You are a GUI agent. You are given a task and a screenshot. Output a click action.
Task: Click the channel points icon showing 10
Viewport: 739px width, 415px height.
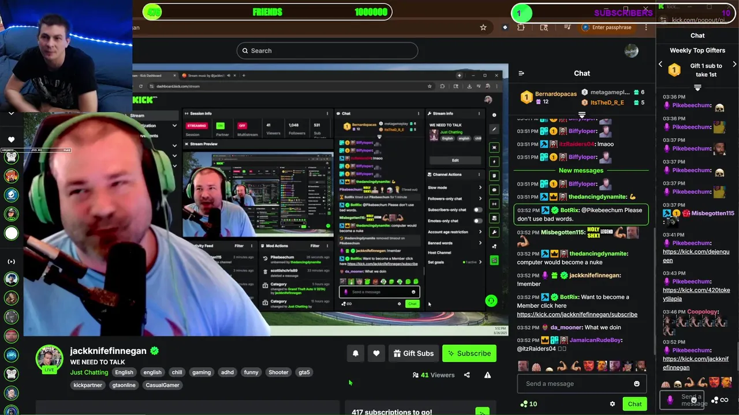[x=529, y=404]
